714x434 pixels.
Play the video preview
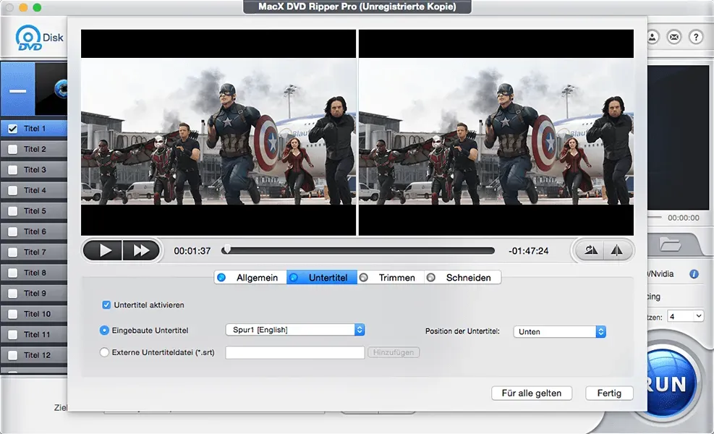103,250
